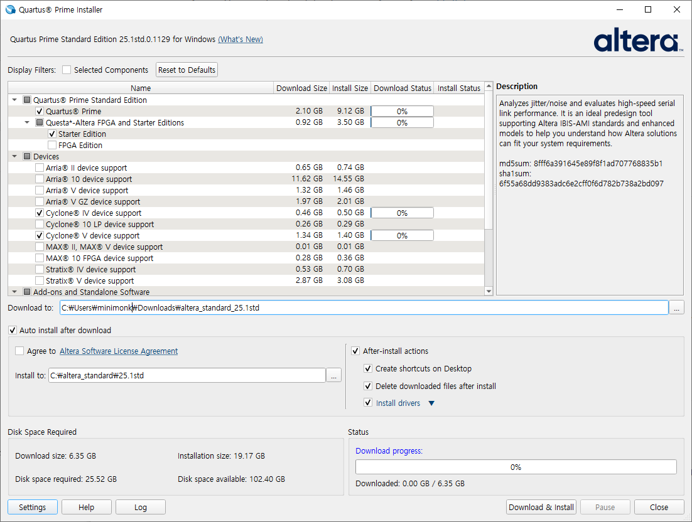This screenshot has height=522, width=692.
Task: Click the Name column header
Action: click(x=141, y=88)
